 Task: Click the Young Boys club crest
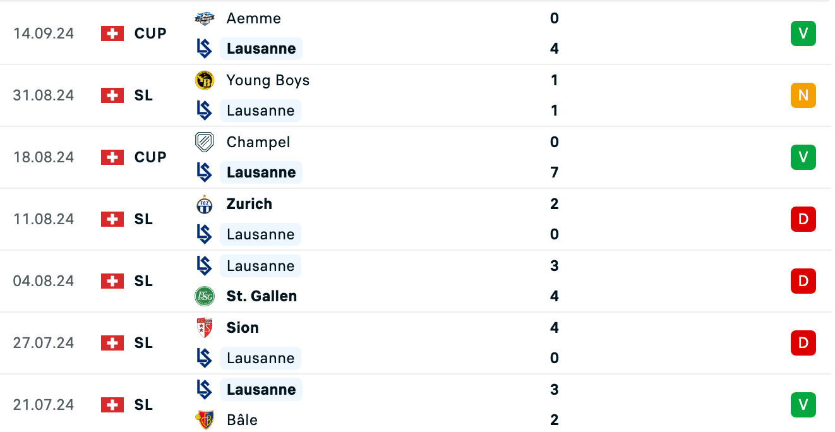(x=205, y=80)
